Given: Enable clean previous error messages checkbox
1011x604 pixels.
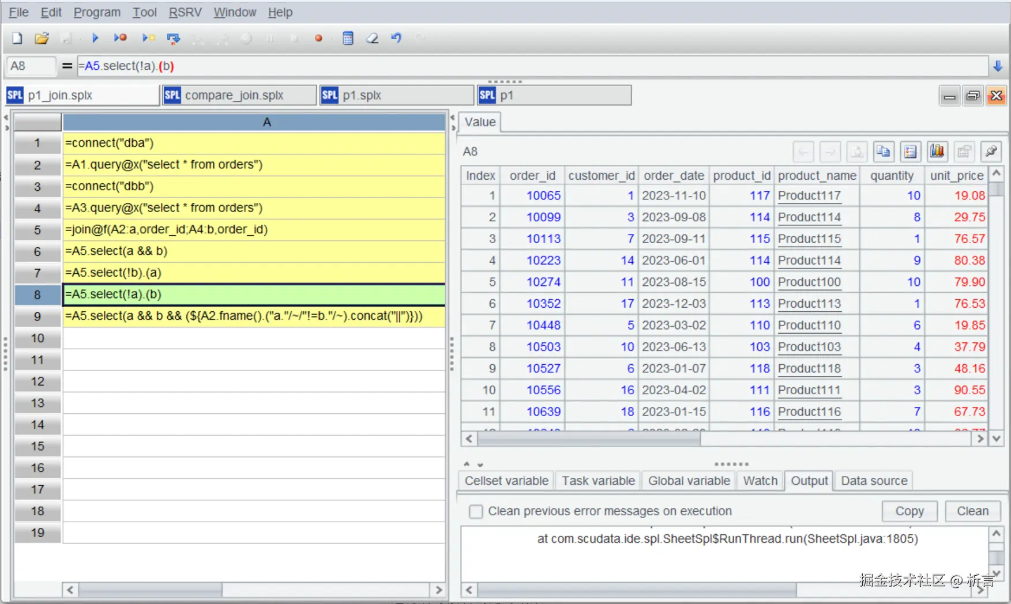Looking at the screenshot, I should click(476, 511).
